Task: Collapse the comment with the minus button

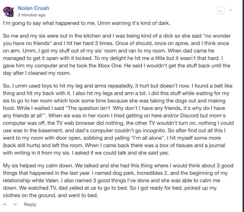Action: [221, 10]
